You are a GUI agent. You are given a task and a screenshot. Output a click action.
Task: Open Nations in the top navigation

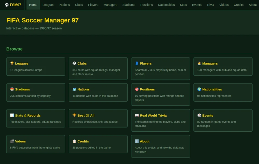point(64,5)
